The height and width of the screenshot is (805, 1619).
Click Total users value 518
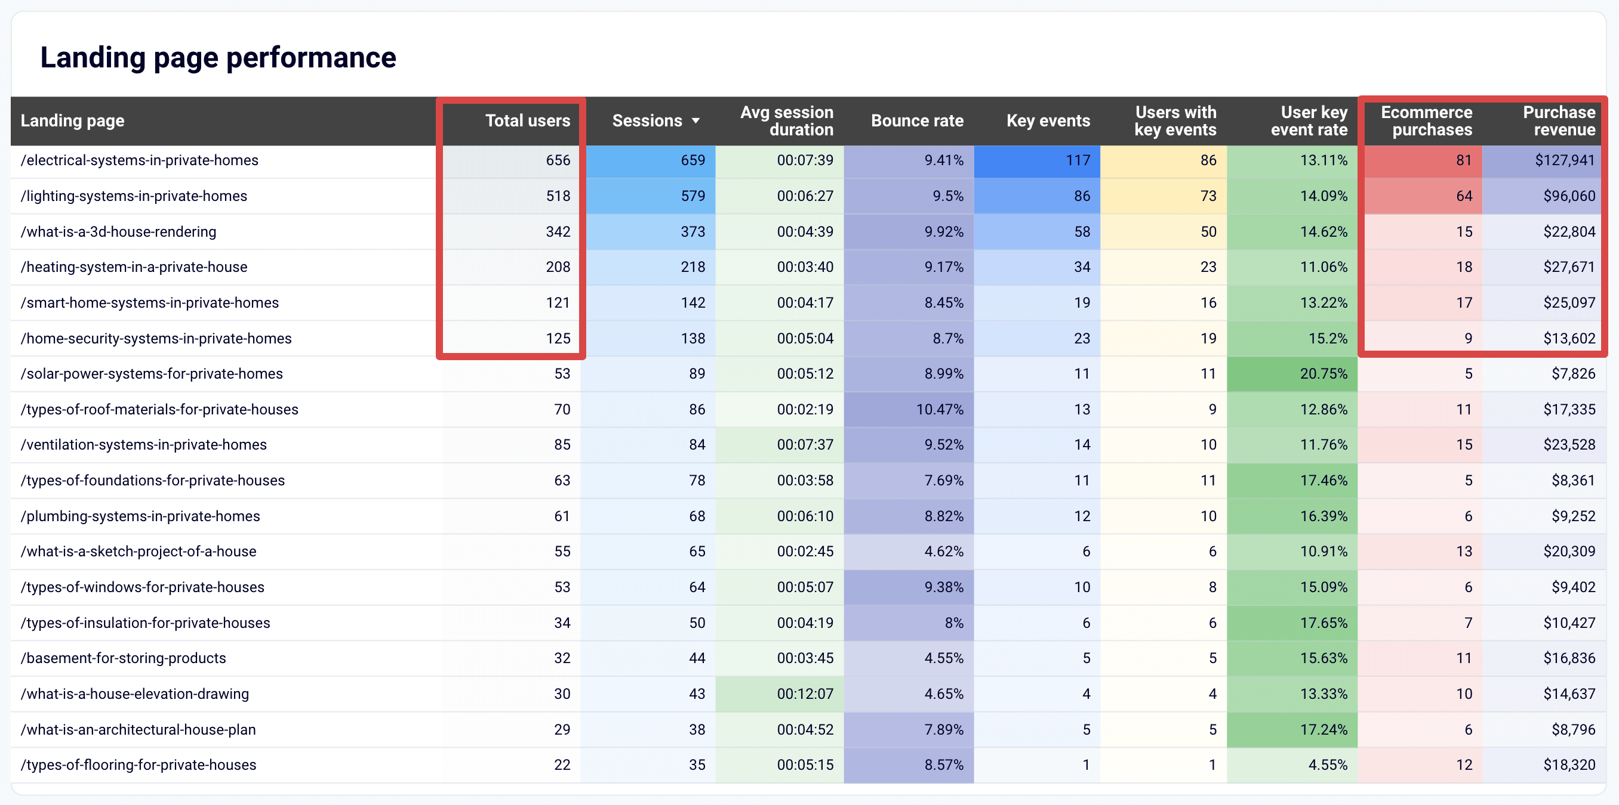click(558, 196)
